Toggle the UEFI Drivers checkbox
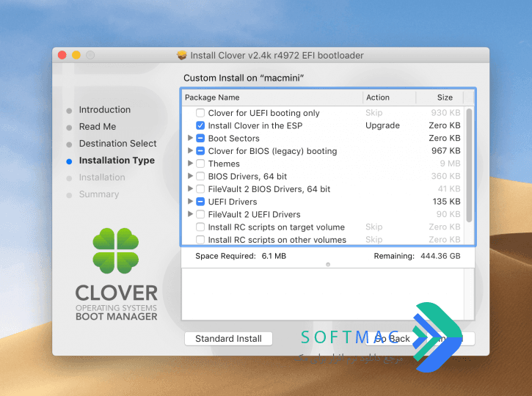The height and width of the screenshot is (396, 532). click(200, 202)
